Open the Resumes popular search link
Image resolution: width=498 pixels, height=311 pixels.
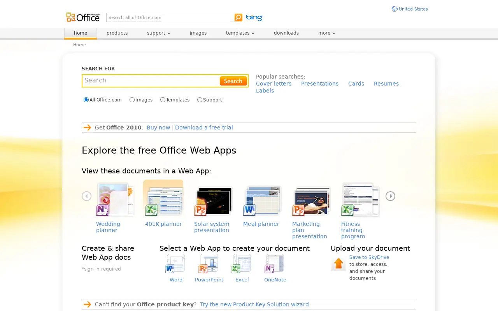click(x=386, y=84)
